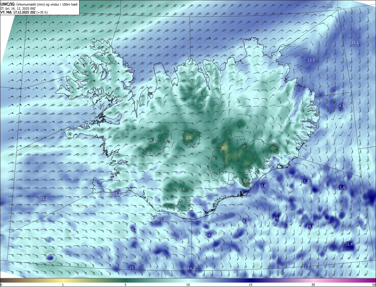The image size is (376, 287).
Task: Click the 30 tick on the colour scale
Action: (x=313, y=285)
